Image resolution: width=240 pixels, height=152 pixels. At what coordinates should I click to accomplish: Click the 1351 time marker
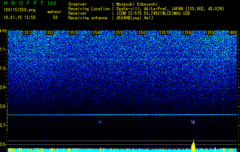coord(26,33)
